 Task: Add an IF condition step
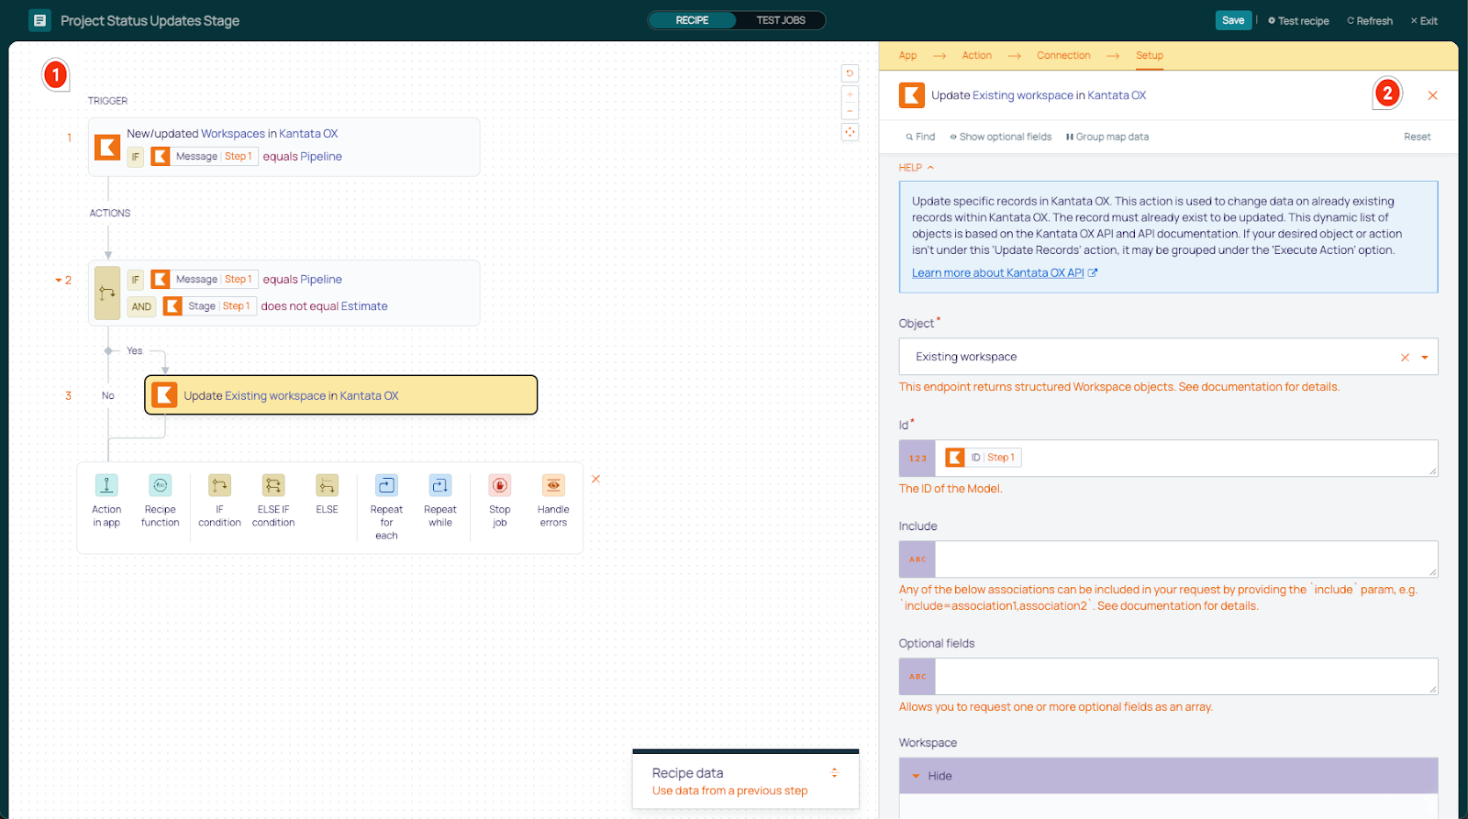pyautogui.click(x=219, y=485)
